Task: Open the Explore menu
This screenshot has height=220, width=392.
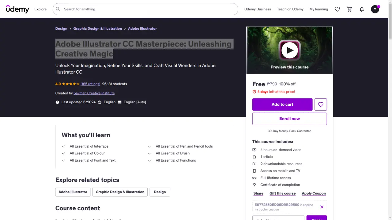Action: (x=40, y=9)
